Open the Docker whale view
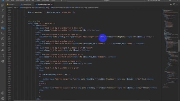The image size is (180, 101). coord(3,50)
